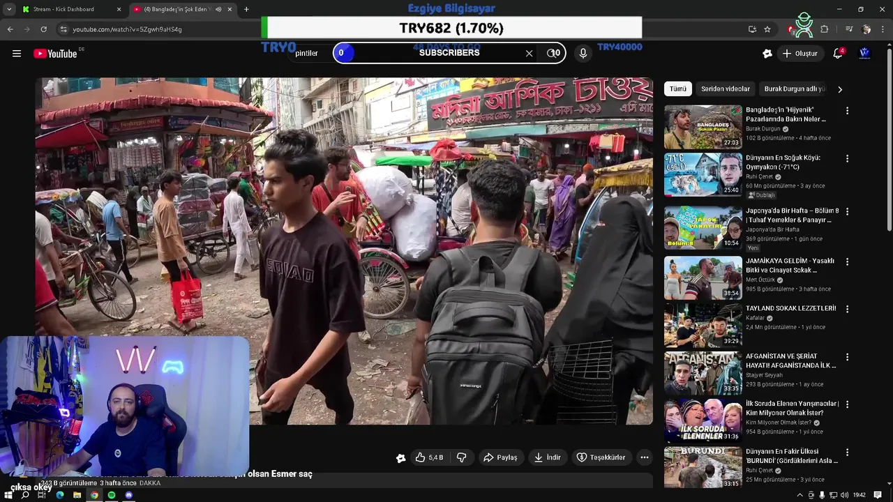
Task: Open options for AFGANİSTAN VE ŞERİAT video
Action: (x=848, y=357)
